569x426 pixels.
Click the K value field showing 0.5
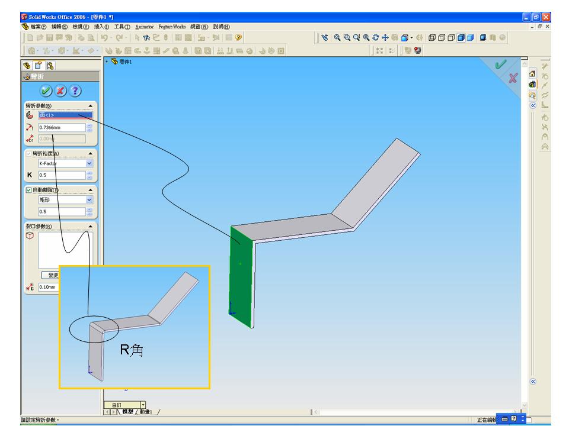[62, 175]
